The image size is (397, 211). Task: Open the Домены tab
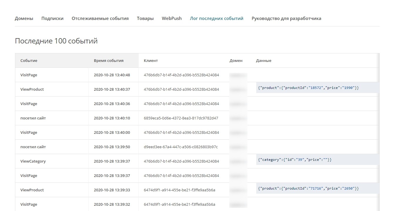pyautogui.click(x=24, y=18)
